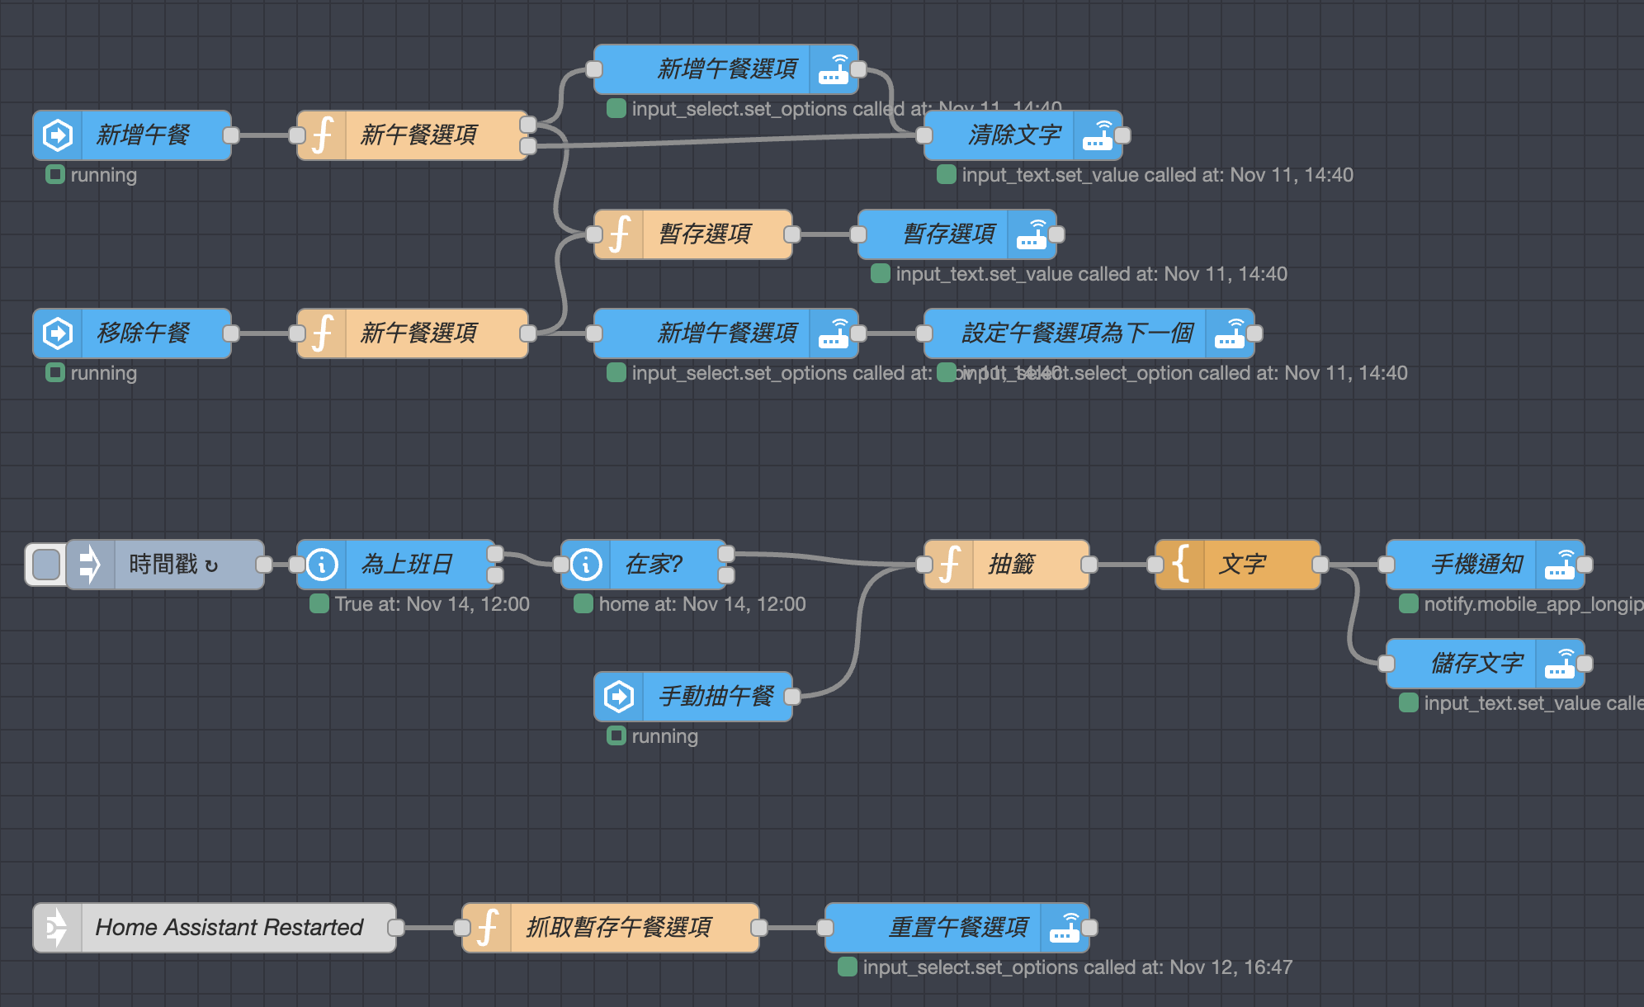Viewport: 1644px width, 1007px height.
Task: Click the output port of 抽籤 node
Action: (x=1089, y=565)
